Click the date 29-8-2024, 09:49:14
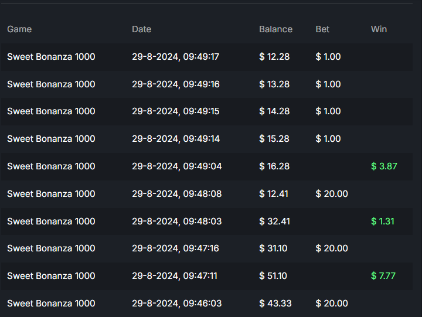 pyautogui.click(x=175, y=139)
